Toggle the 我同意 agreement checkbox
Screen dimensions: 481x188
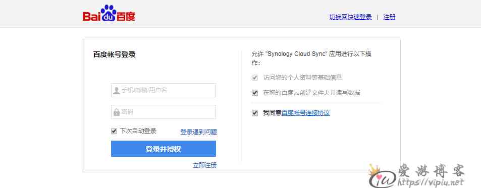[254, 113]
